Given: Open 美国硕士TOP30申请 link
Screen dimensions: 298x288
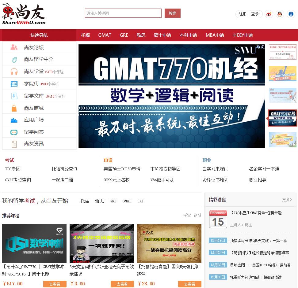Looking at the screenshot, I should click(x=122, y=169).
